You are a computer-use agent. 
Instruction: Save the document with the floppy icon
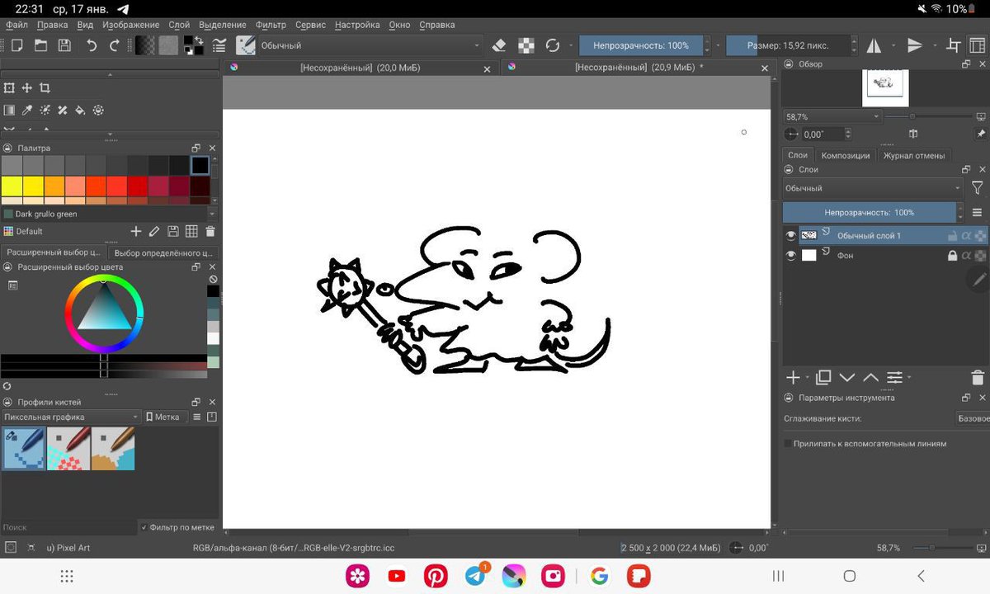tap(64, 46)
